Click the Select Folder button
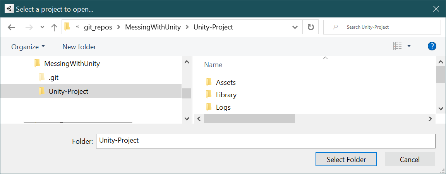The height and width of the screenshot is (174, 446). pyautogui.click(x=346, y=159)
